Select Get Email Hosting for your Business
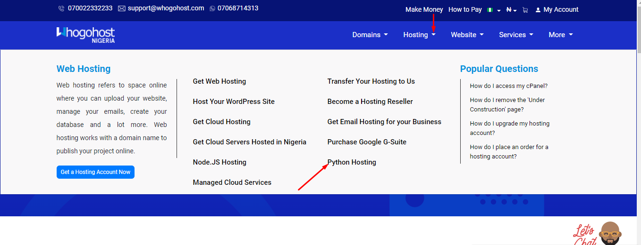Image resolution: width=641 pixels, height=245 pixels. coord(384,122)
